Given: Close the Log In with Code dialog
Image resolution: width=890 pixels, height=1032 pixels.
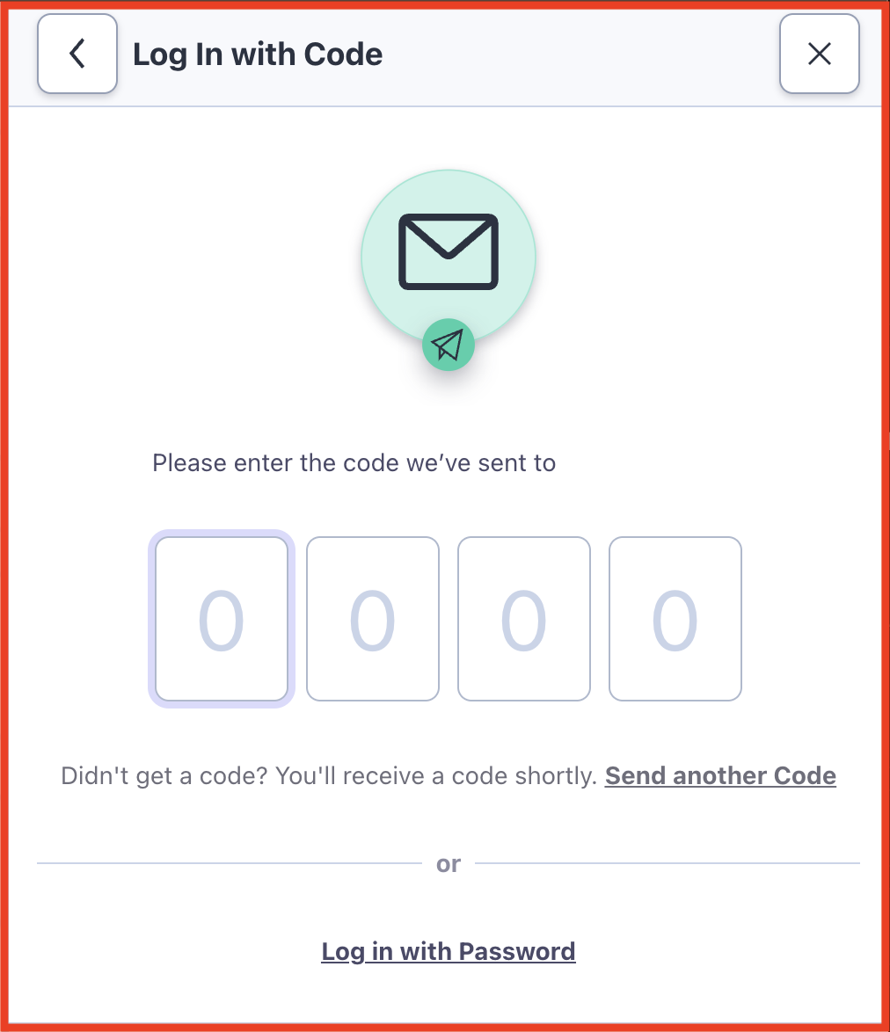Looking at the screenshot, I should click(820, 54).
